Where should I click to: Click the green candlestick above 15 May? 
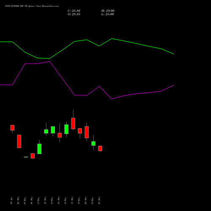click(x=66, y=129)
